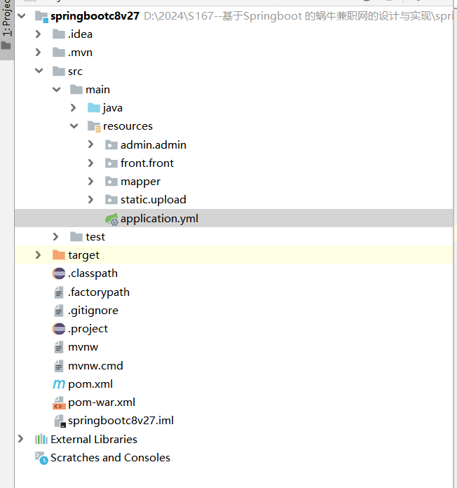Collapse the resources folder node
The height and width of the screenshot is (488, 457).
coord(74,126)
